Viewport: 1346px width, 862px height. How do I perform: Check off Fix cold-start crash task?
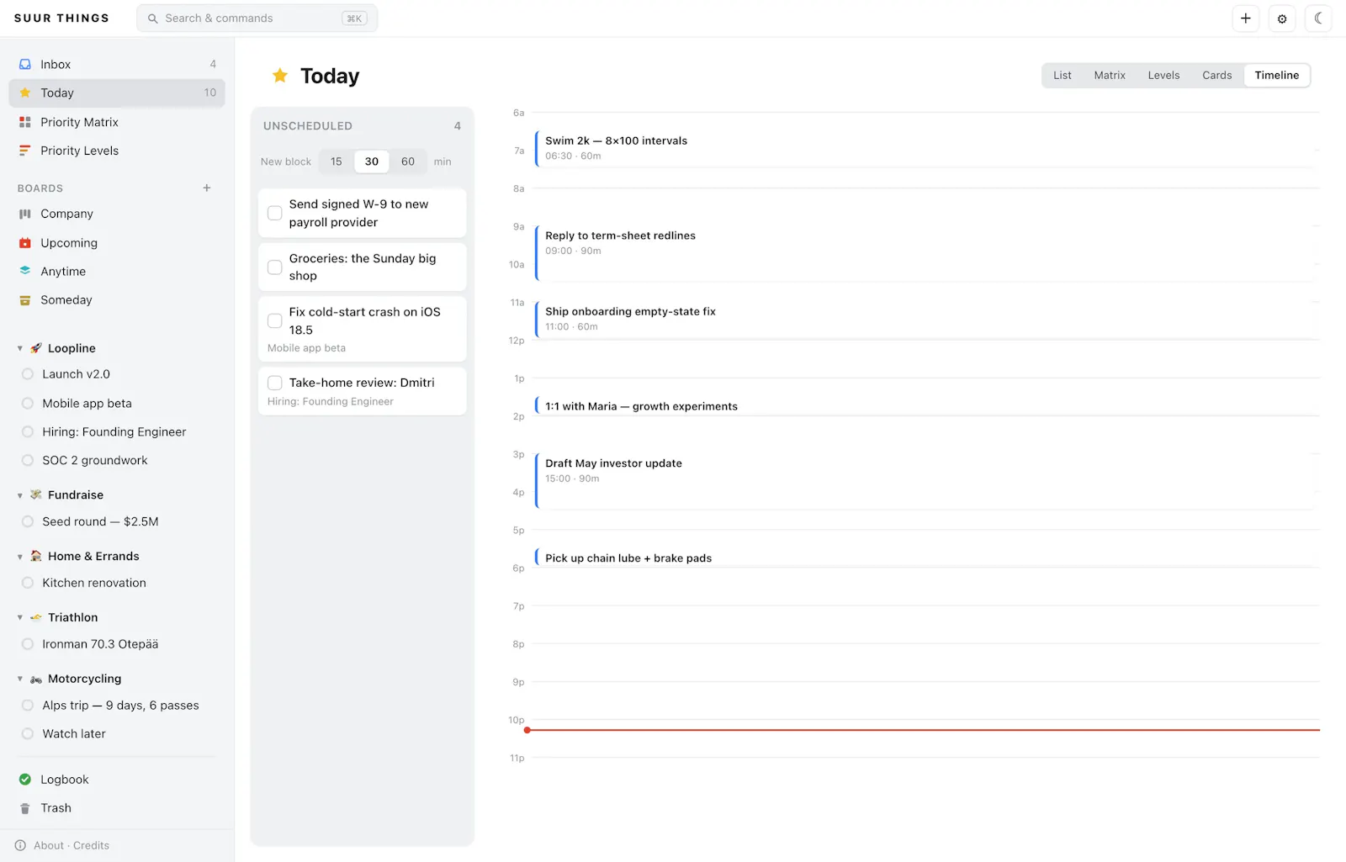click(274, 320)
